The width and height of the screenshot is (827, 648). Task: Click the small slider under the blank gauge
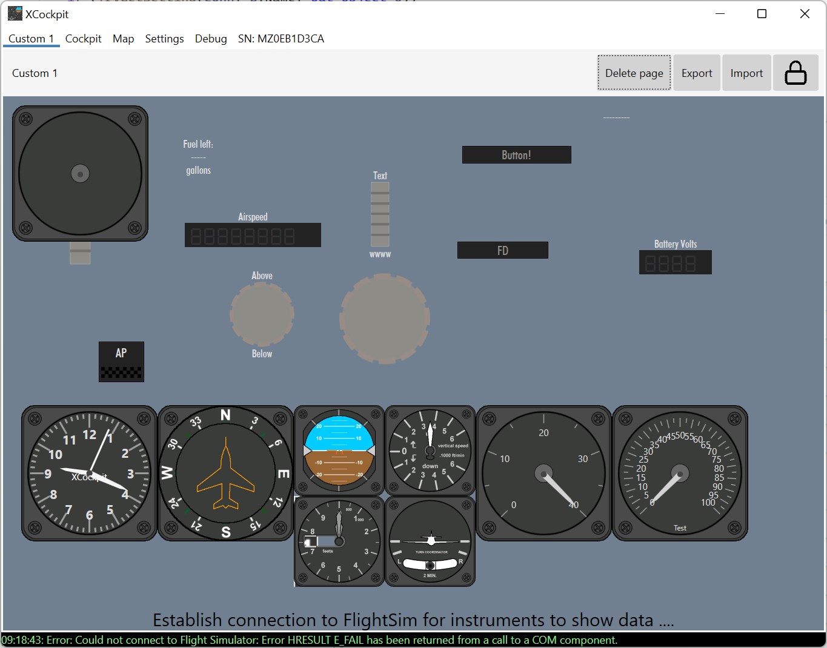[80, 253]
